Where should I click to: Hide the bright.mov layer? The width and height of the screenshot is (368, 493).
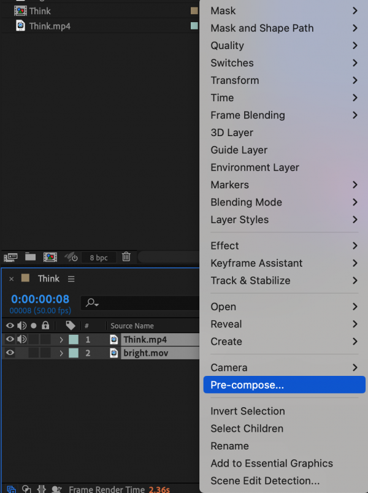point(10,353)
